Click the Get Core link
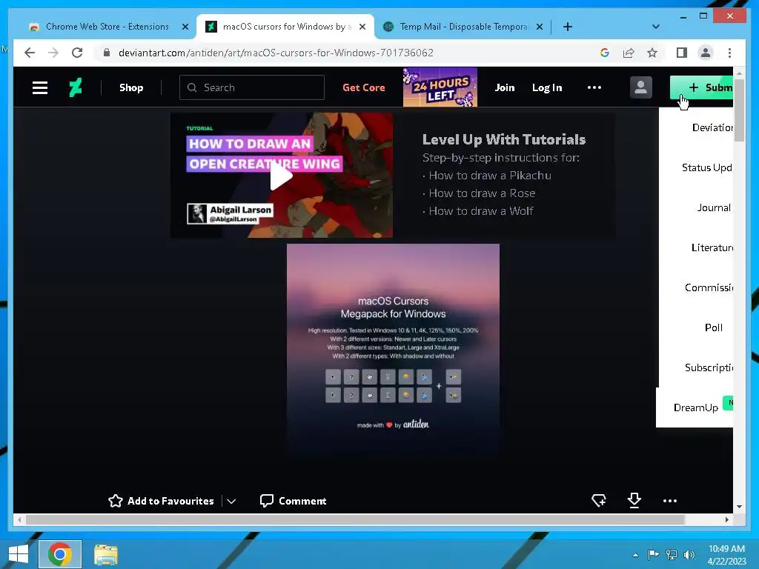 [363, 87]
